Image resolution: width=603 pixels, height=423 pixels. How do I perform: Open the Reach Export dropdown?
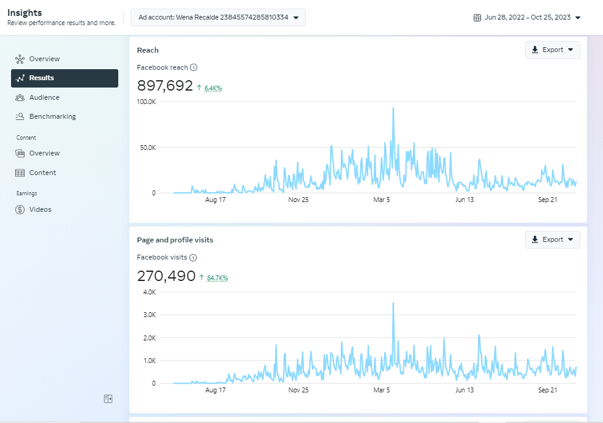552,50
